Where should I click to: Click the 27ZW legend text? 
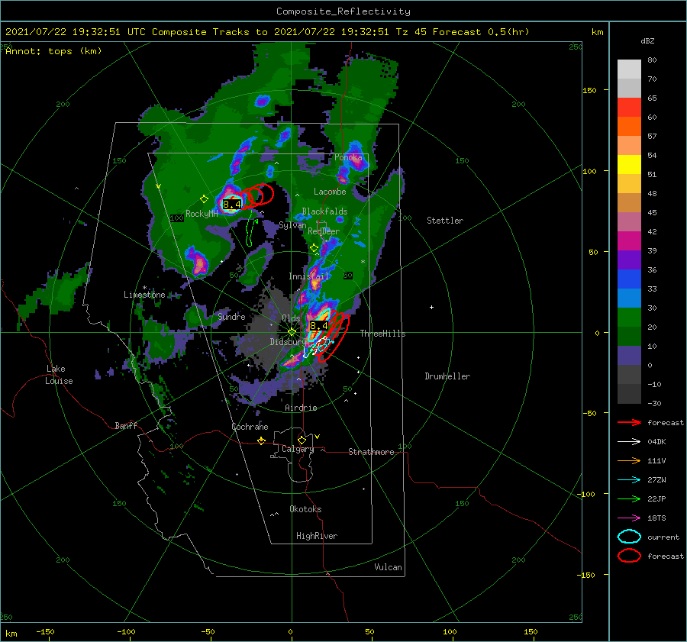[x=656, y=480]
